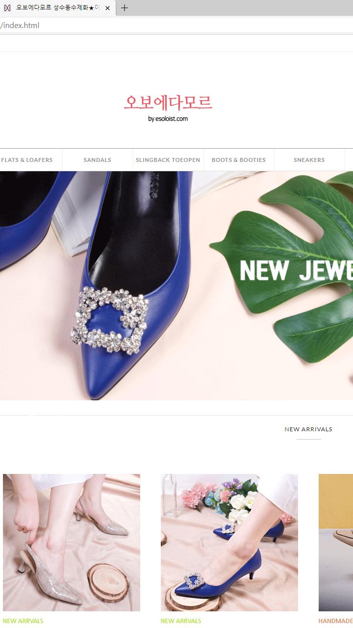Open a new browser tab
This screenshot has height=628, width=353.
(x=125, y=8)
